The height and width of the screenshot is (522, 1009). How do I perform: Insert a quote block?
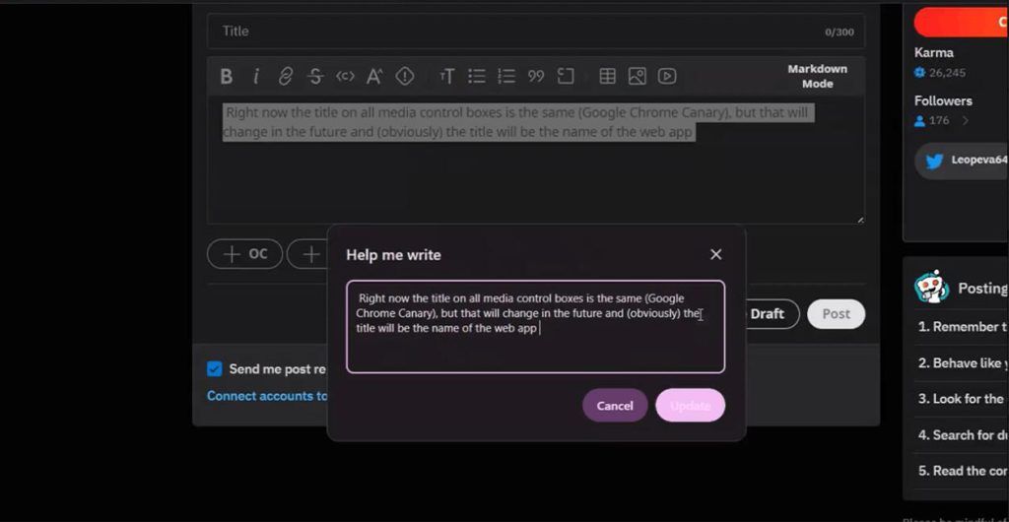pyautogui.click(x=536, y=76)
